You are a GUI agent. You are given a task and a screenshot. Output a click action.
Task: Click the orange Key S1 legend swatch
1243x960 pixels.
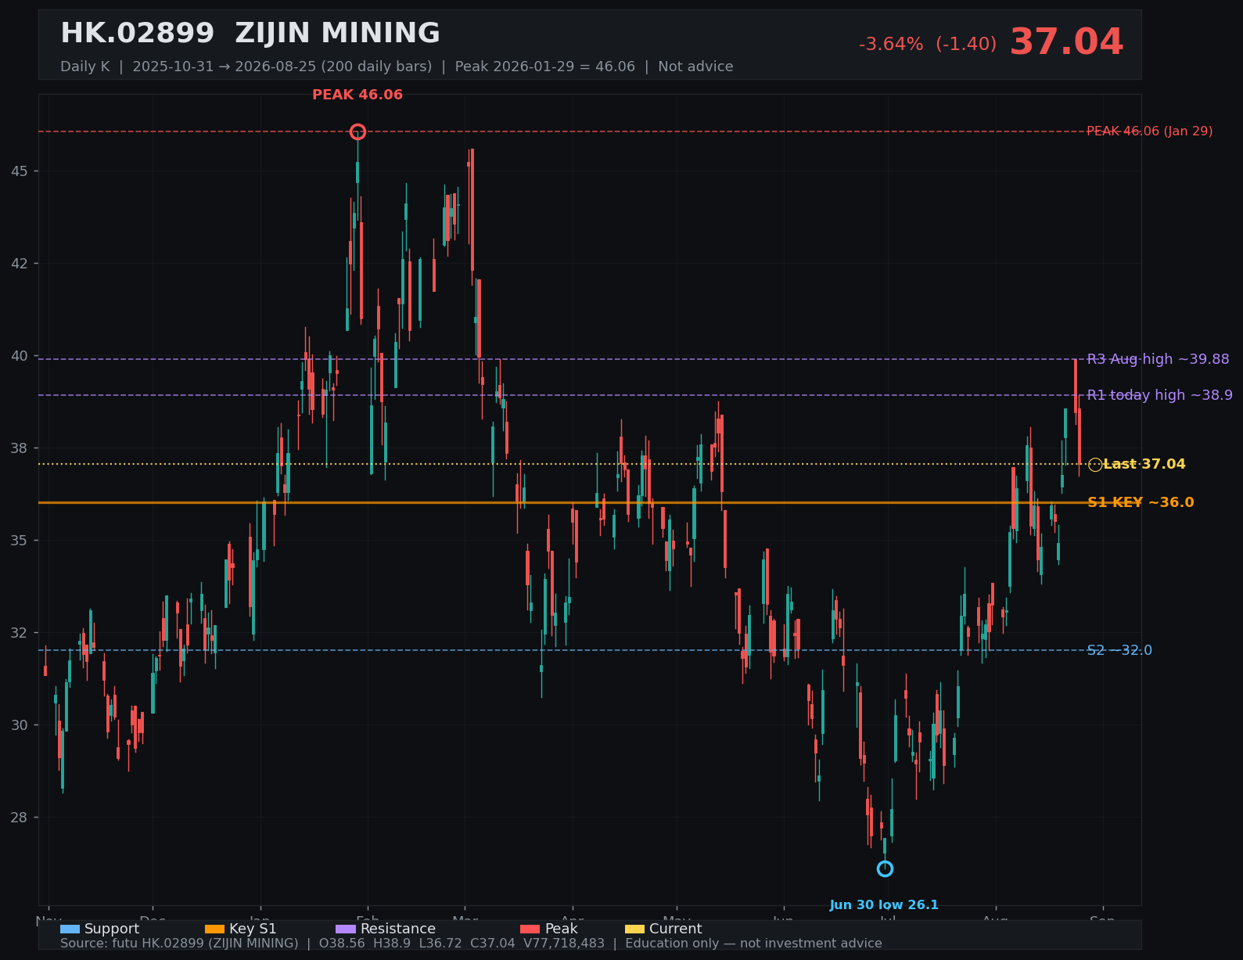click(x=214, y=929)
